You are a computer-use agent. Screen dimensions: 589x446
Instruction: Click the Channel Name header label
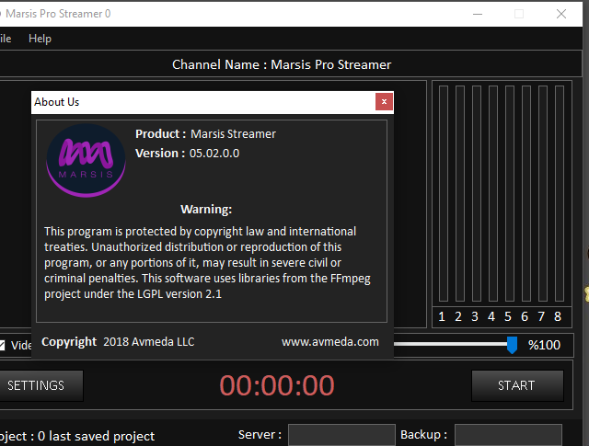coord(282,64)
